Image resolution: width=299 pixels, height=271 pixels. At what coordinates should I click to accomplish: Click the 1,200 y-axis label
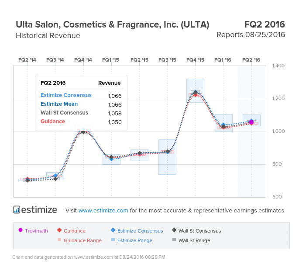(278, 98)
